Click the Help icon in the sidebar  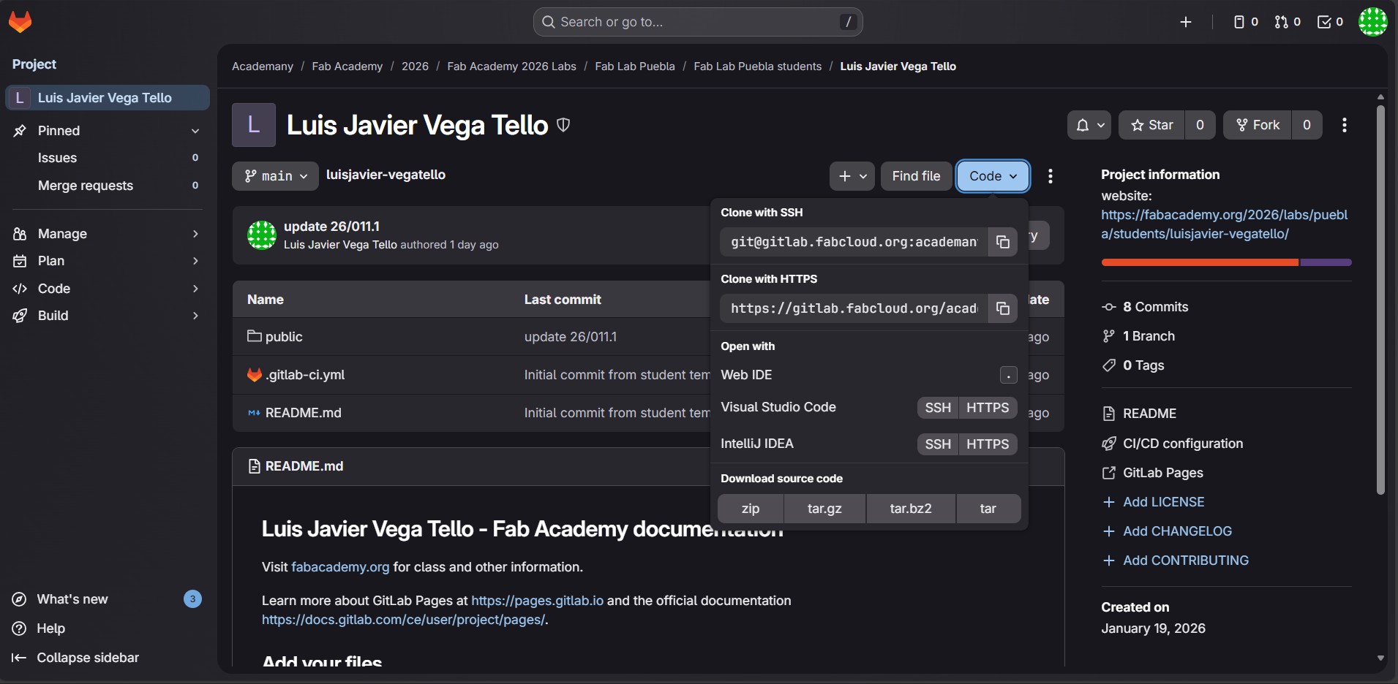point(20,628)
